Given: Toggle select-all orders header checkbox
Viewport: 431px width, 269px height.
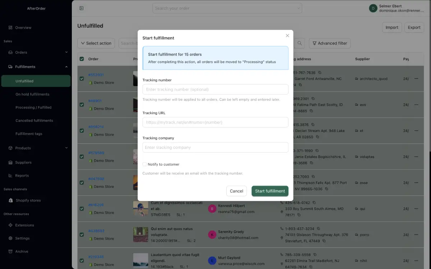Looking at the screenshot, I should point(82,59).
